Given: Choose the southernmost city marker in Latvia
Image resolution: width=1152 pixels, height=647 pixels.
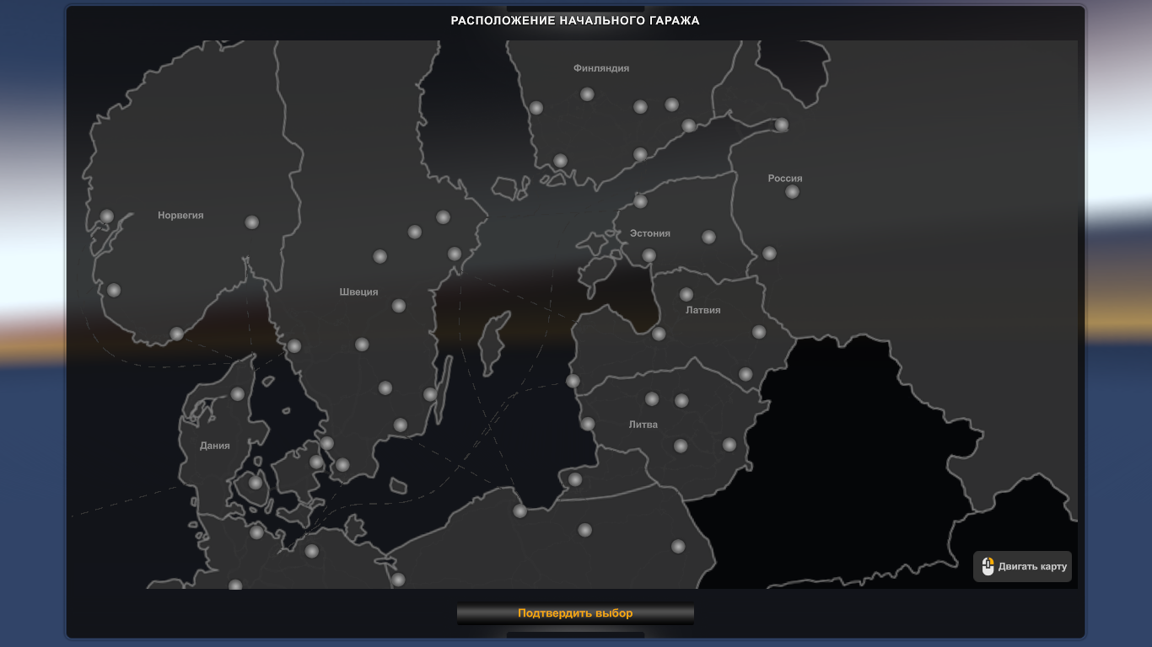Looking at the screenshot, I should click(746, 374).
